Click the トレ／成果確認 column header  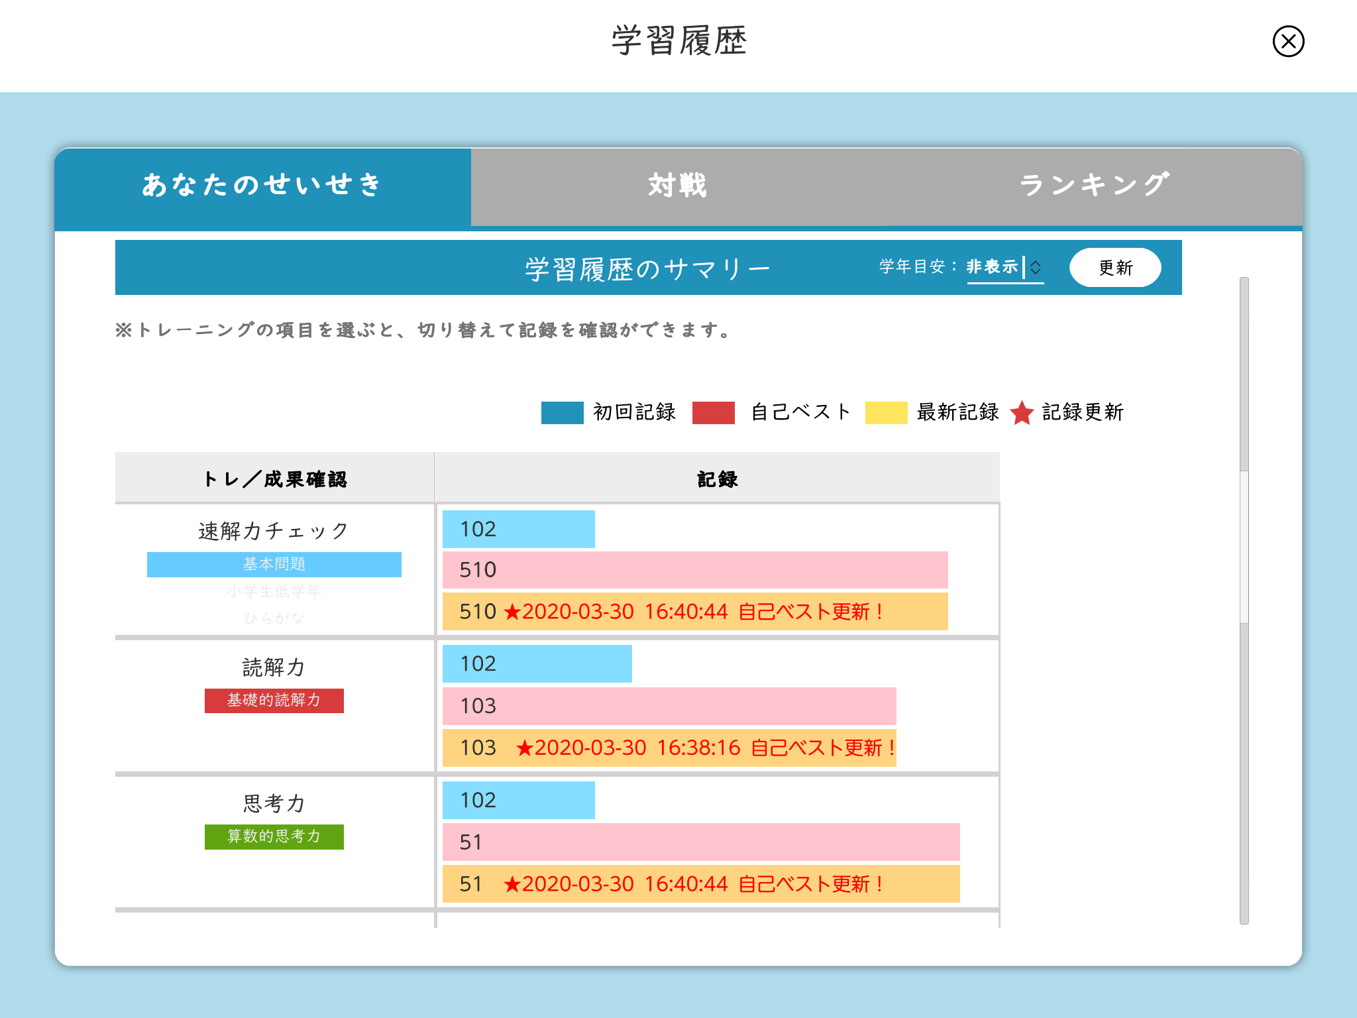point(274,479)
